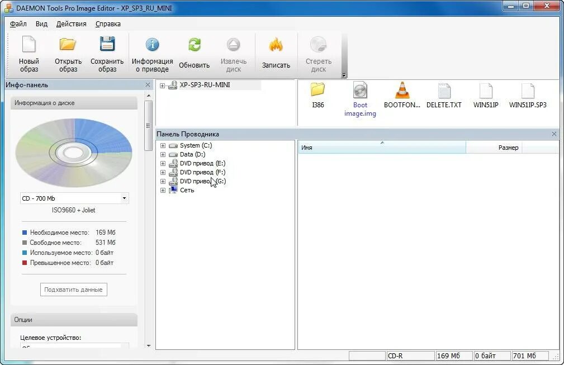Click the Записать flame icon
The height and width of the screenshot is (365, 564).
(x=276, y=45)
